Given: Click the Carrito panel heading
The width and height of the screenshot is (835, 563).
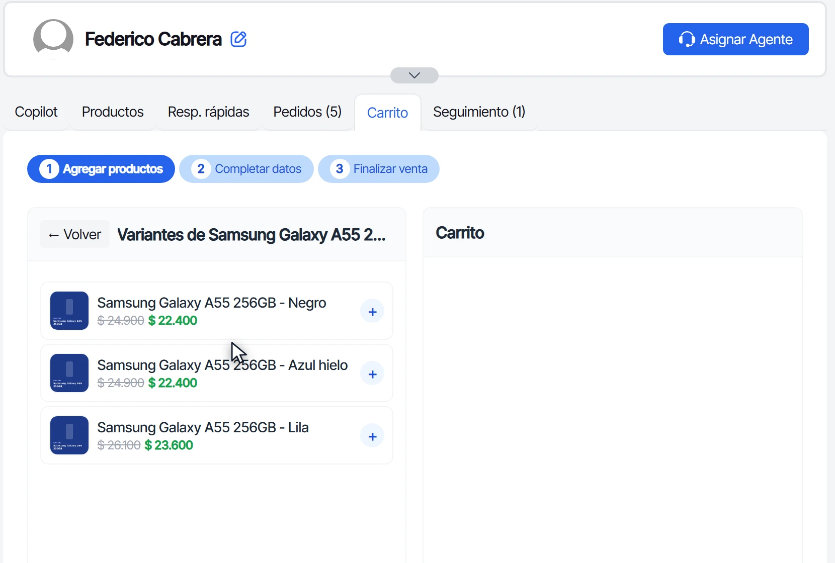Looking at the screenshot, I should [460, 233].
